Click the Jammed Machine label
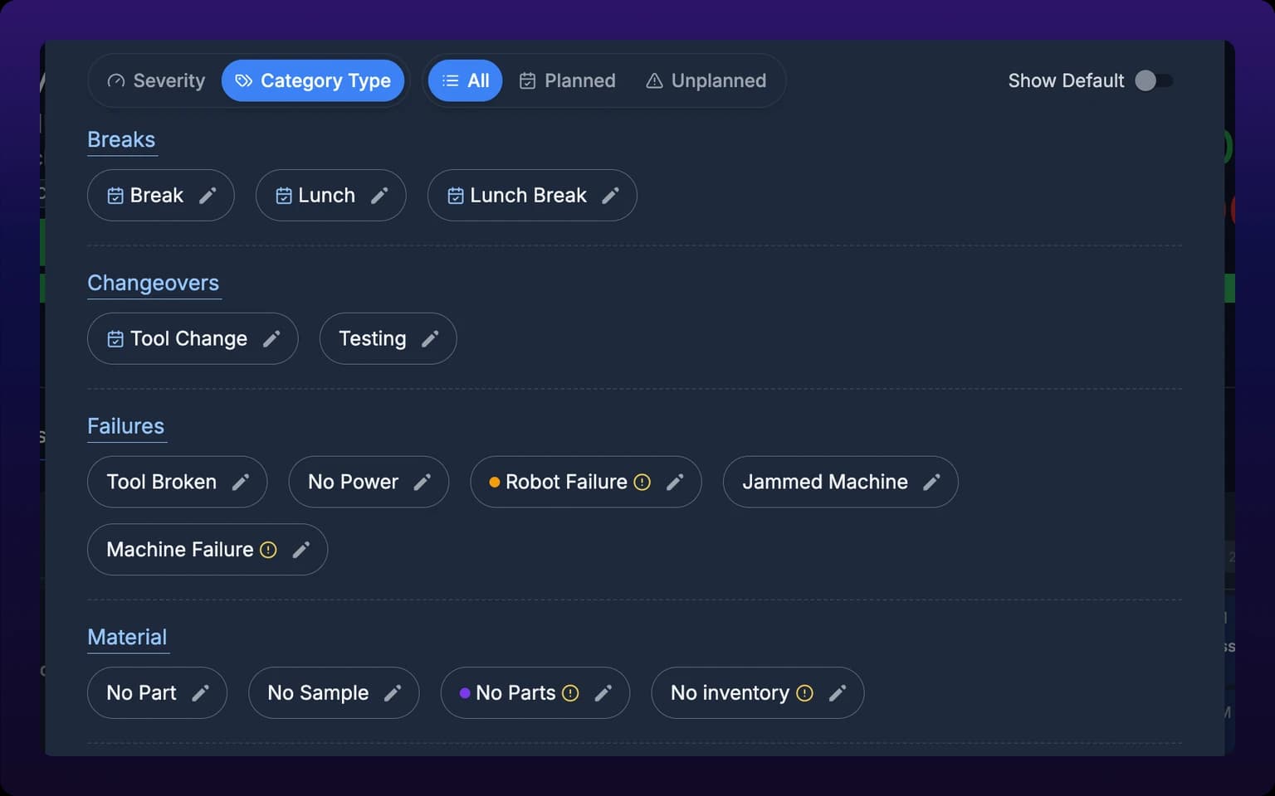 point(825,483)
